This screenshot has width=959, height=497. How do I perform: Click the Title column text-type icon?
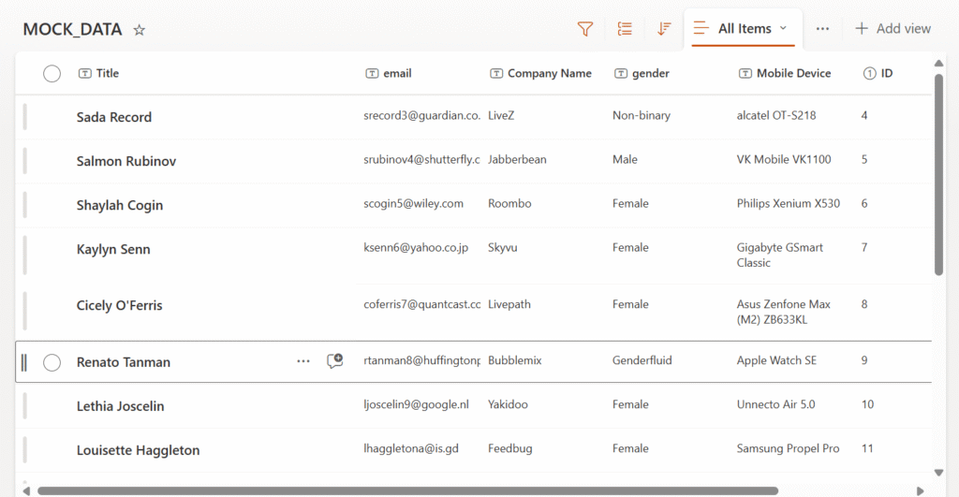(85, 73)
